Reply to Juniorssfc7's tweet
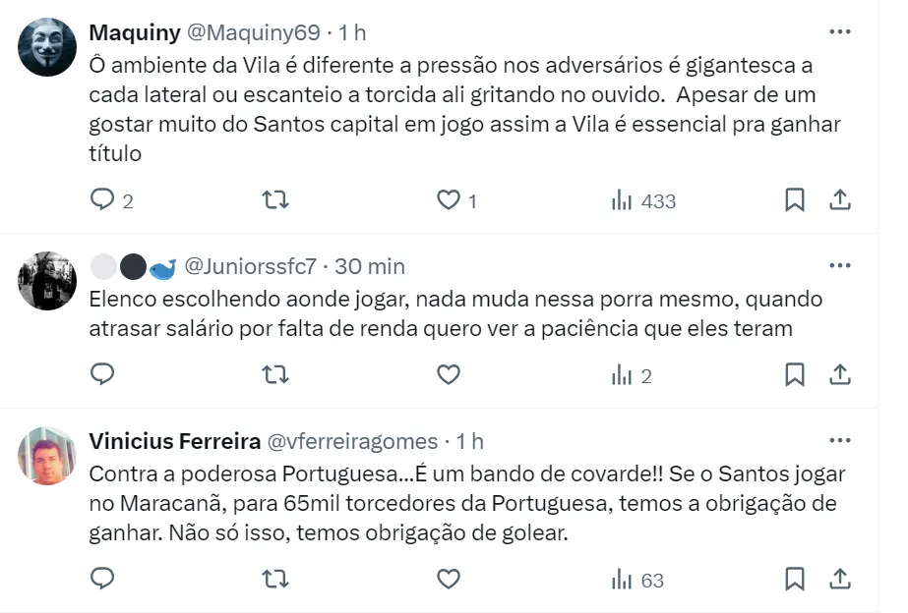Image resolution: width=908 pixels, height=613 pixels. coord(103,374)
